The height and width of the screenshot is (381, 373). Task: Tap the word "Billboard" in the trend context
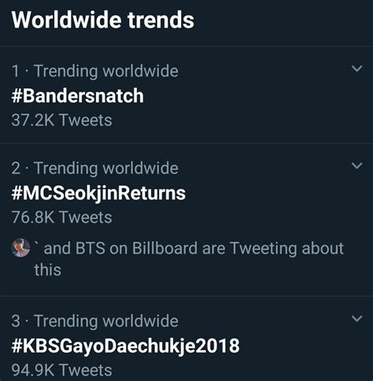(164, 248)
